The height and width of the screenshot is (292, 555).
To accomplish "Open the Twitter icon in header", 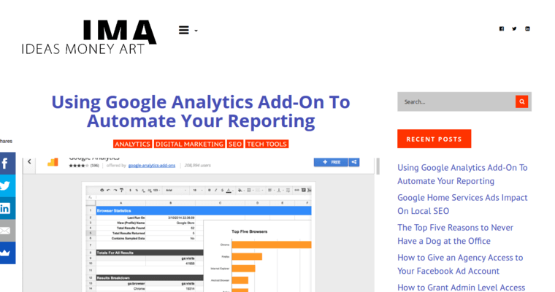I will 514,28.
